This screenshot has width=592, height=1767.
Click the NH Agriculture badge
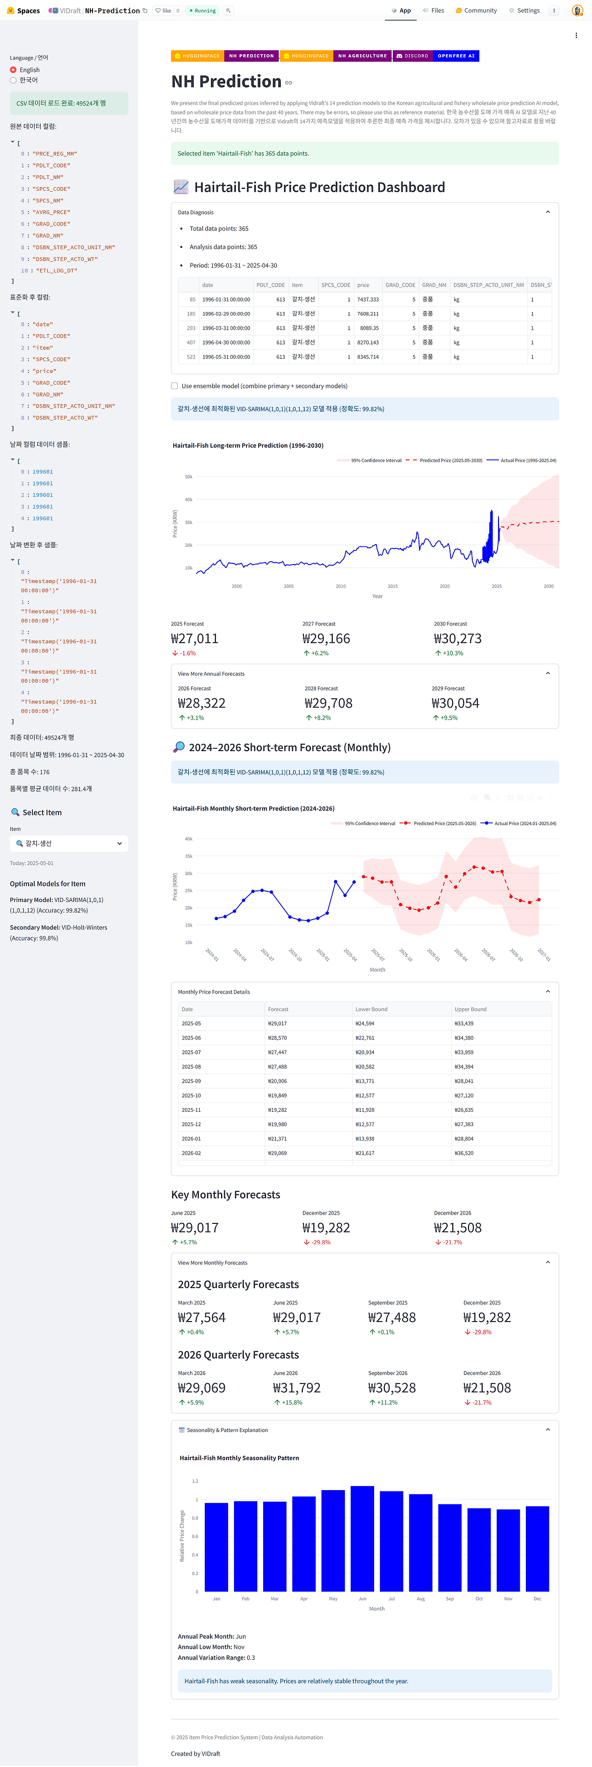(x=363, y=56)
